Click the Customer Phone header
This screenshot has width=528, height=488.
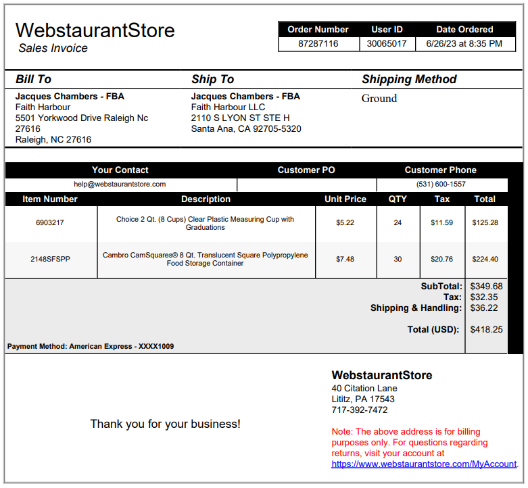click(440, 170)
